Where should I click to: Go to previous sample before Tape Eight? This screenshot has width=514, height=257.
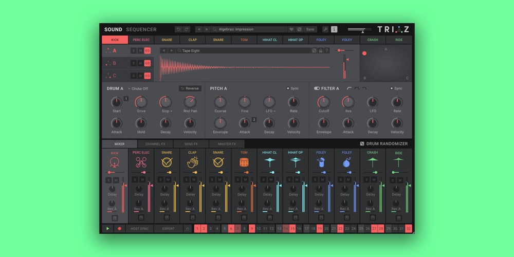pos(163,50)
